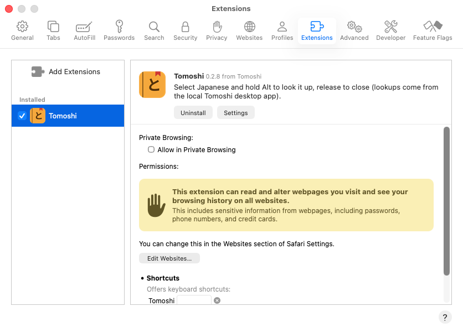Viewport: 463px width, 332px height.
Task: Click the Edit Websites button
Action: 169,258
